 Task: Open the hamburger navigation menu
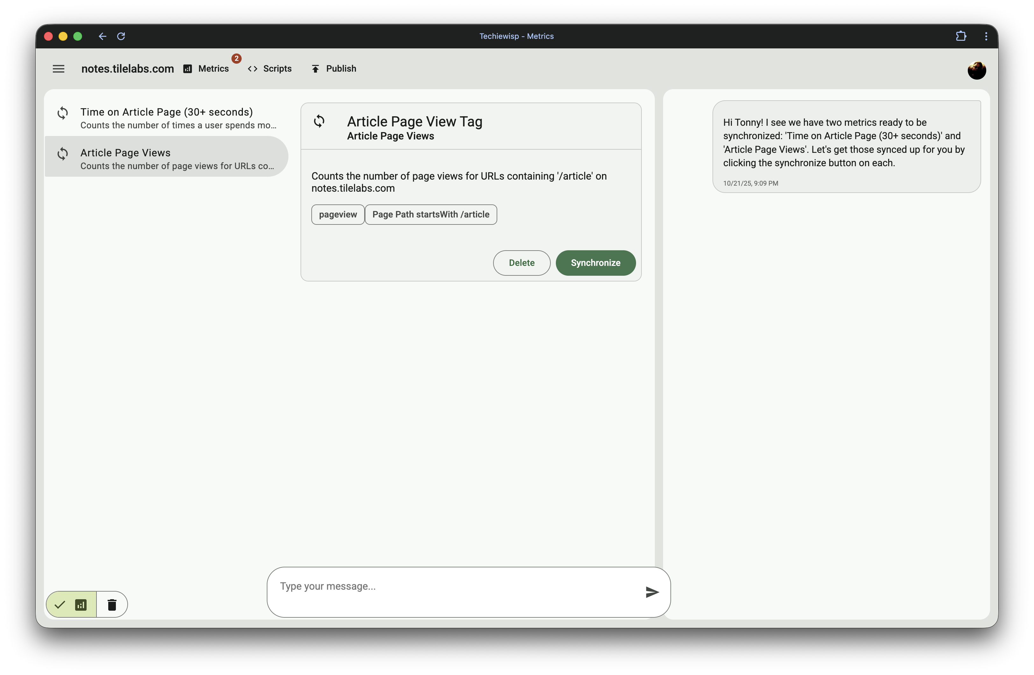click(58, 69)
